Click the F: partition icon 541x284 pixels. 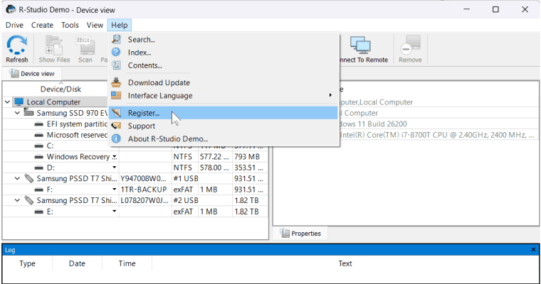(x=39, y=190)
